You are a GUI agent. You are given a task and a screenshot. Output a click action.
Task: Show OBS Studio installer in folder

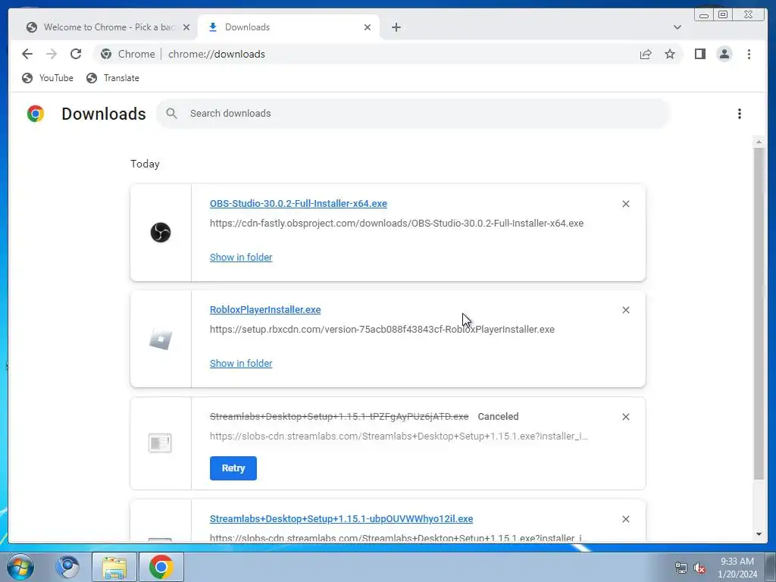241,258
